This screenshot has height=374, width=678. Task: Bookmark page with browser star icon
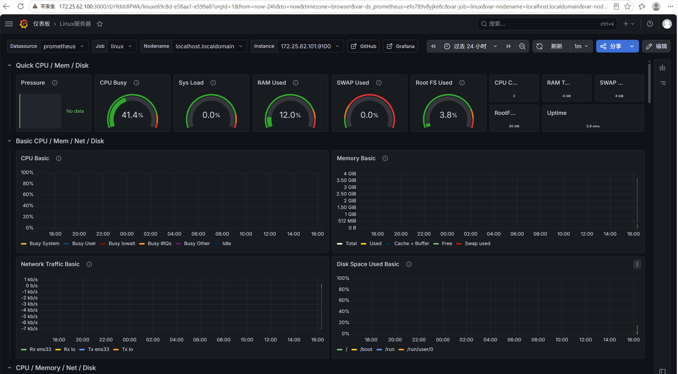[x=628, y=6]
